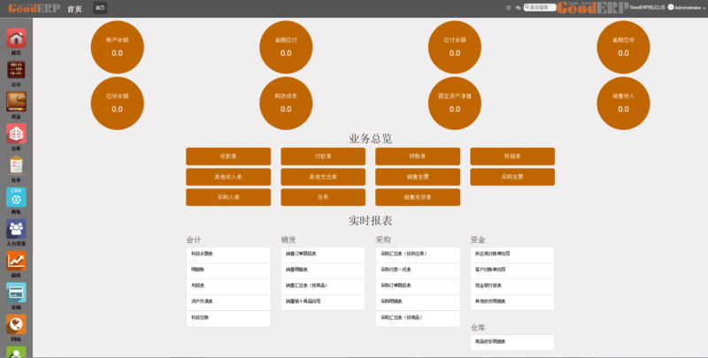This screenshot has width=708, height=358.
Task: Open the 资金 wallet icon
Action: (16, 102)
